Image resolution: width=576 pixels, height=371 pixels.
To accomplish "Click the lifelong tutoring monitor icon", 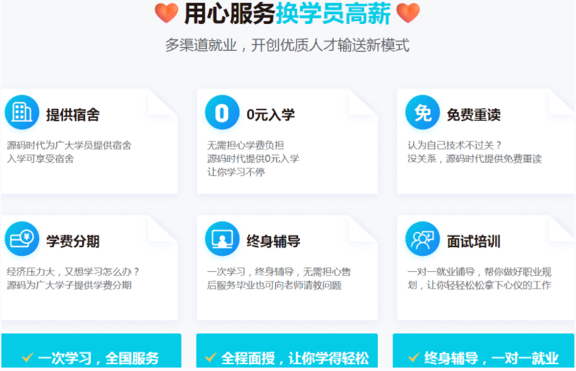I will click(x=222, y=239).
